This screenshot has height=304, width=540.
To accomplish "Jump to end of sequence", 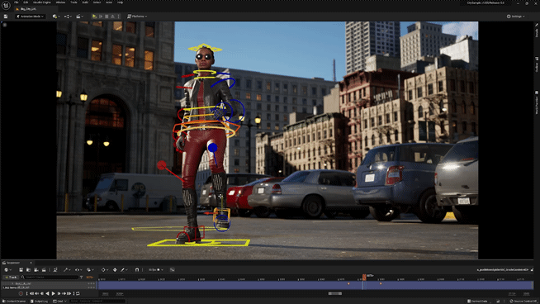I will click(x=69, y=293).
